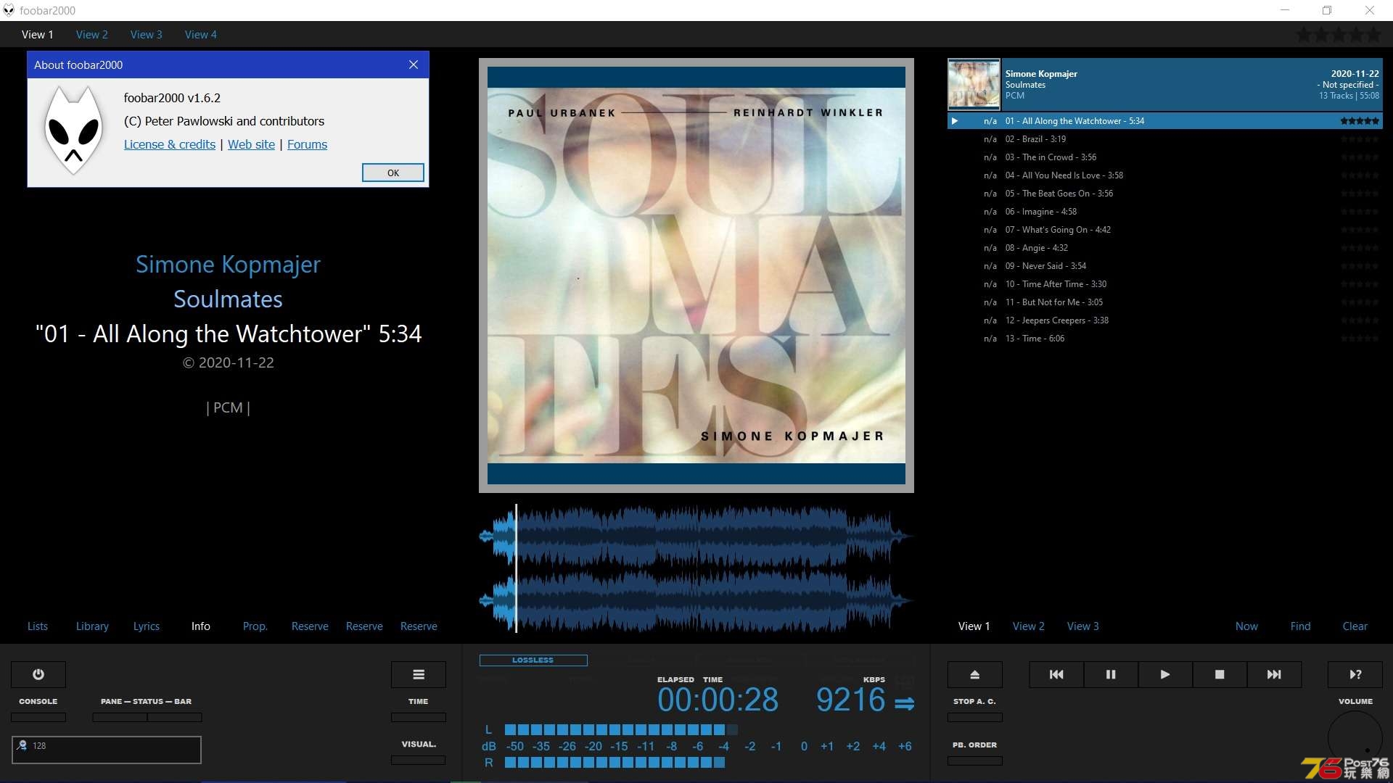Select track 08 - Angie

point(1165,248)
